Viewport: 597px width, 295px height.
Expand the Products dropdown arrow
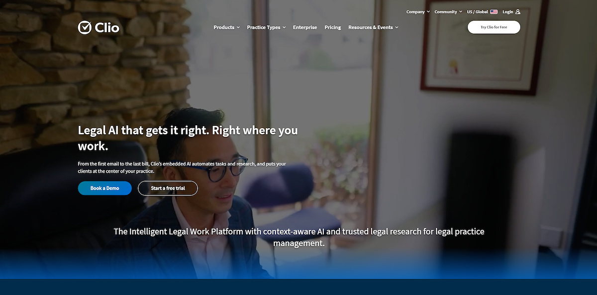(x=238, y=28)
